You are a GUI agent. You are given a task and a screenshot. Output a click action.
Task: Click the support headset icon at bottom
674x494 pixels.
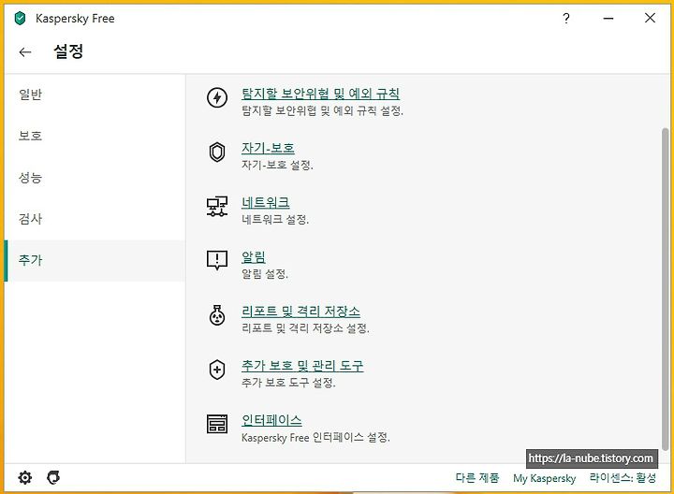pos(53,477)
